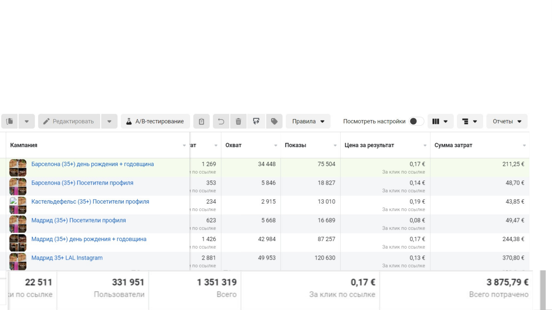Click the clipboard paste icon
The image size is (552, 310).
pos(201,121)
